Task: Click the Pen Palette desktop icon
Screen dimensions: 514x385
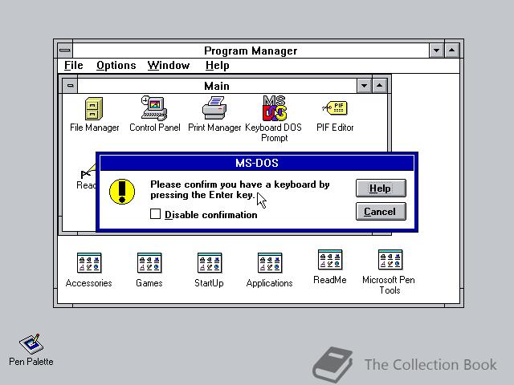Action: click(x=31, y=344)
